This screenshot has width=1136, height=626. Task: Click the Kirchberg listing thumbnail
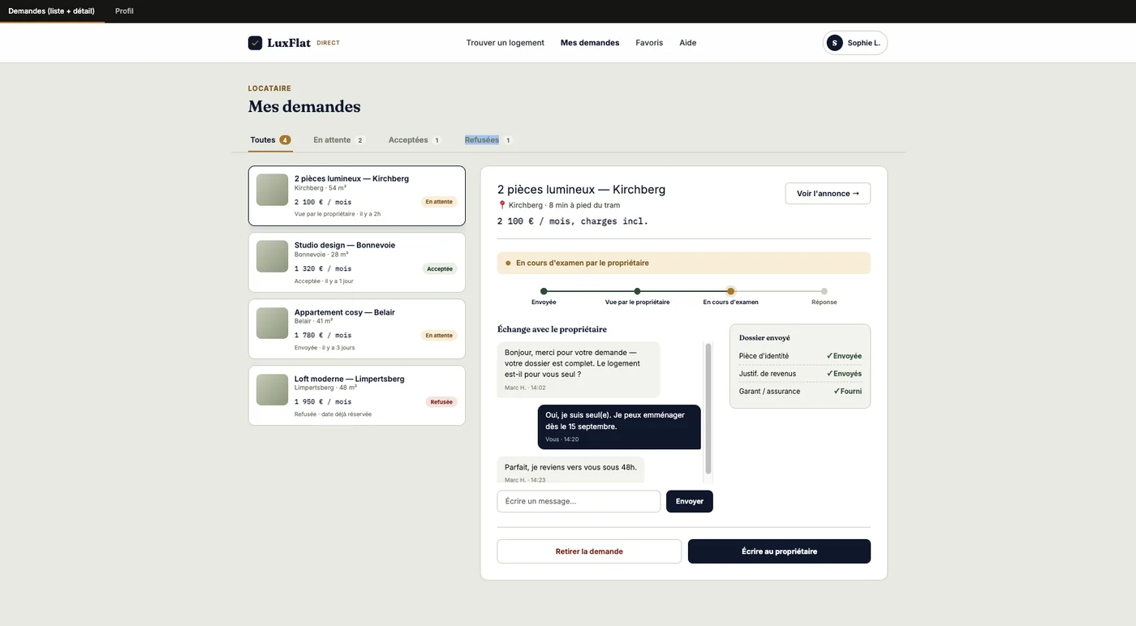[273, 190]
